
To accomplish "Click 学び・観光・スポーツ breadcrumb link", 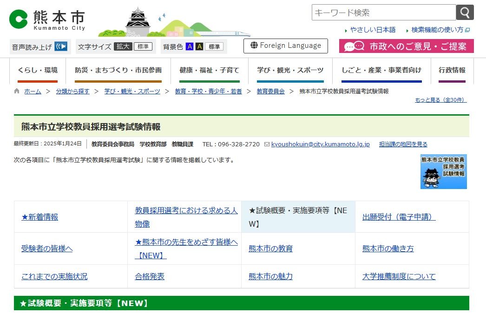I will (x=132, y=91).
